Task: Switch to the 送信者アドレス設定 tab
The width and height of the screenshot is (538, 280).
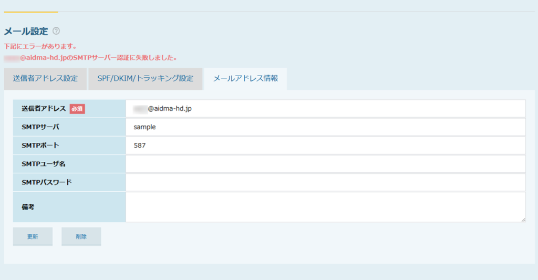Action: tap(45, 79)
